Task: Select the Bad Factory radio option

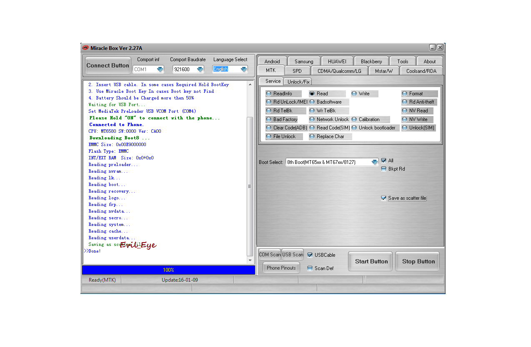Action: (x=282, y=119)
